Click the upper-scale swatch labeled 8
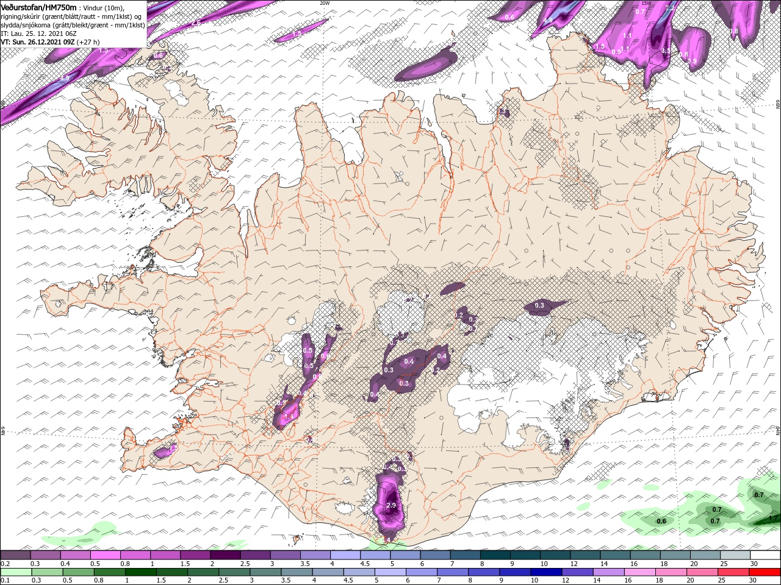The image size is (781, 585). (x=495, y=555)
